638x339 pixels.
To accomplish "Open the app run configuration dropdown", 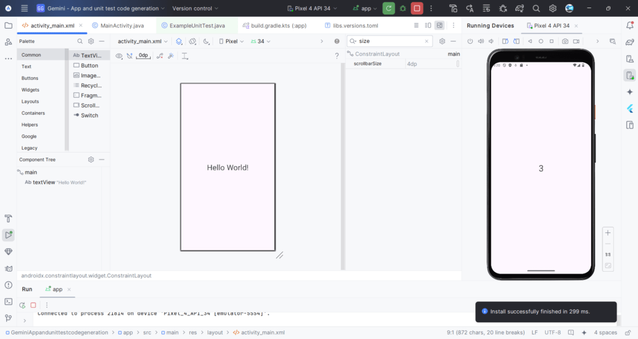I will point(365,8).
